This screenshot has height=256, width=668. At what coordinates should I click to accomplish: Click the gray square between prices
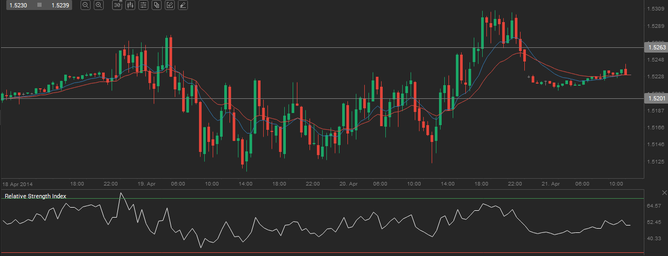point(39,5)
